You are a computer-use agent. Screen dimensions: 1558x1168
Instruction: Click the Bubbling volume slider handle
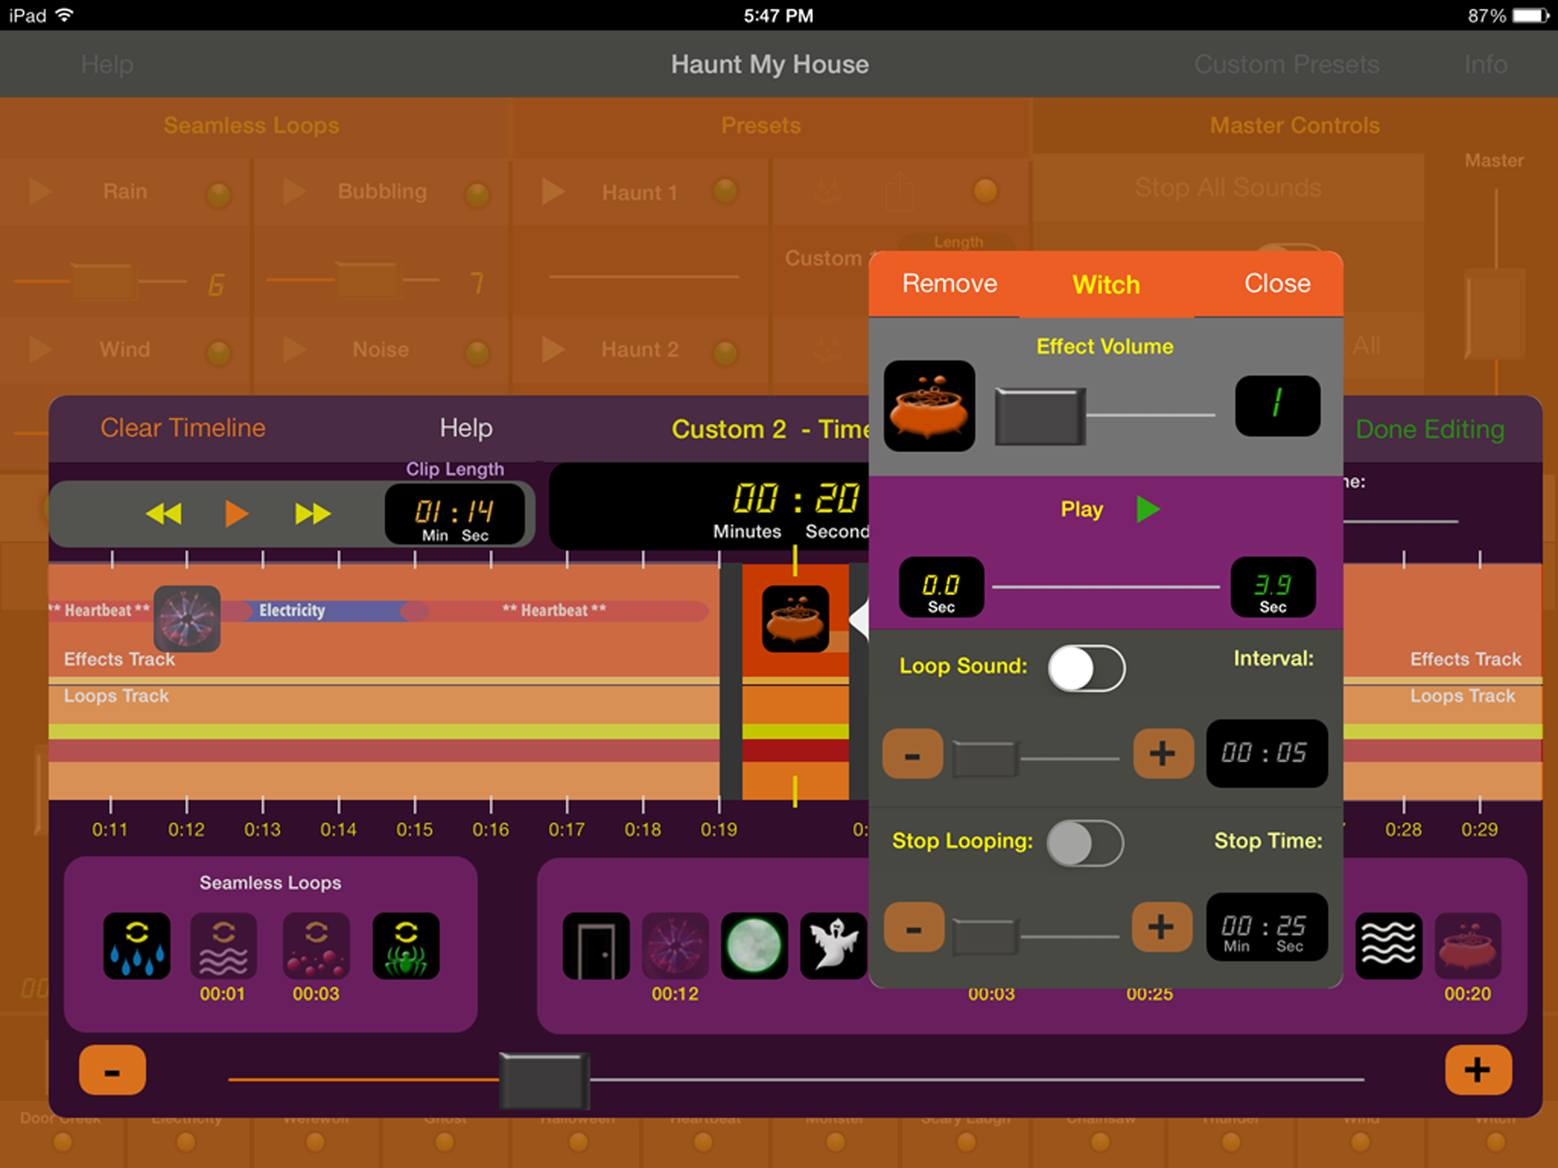368,279
